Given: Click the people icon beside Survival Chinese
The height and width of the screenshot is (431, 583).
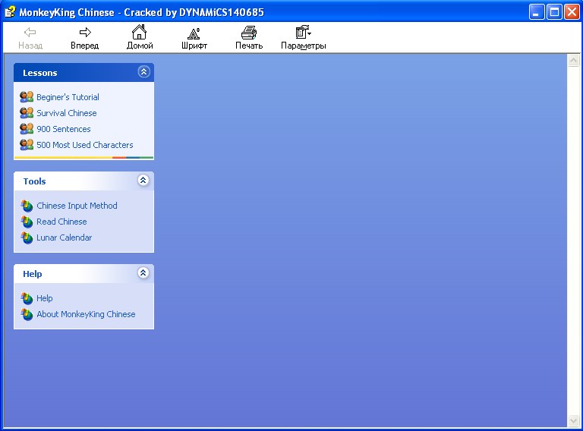Looking at the screenshot, I should (x=27, y=113).
